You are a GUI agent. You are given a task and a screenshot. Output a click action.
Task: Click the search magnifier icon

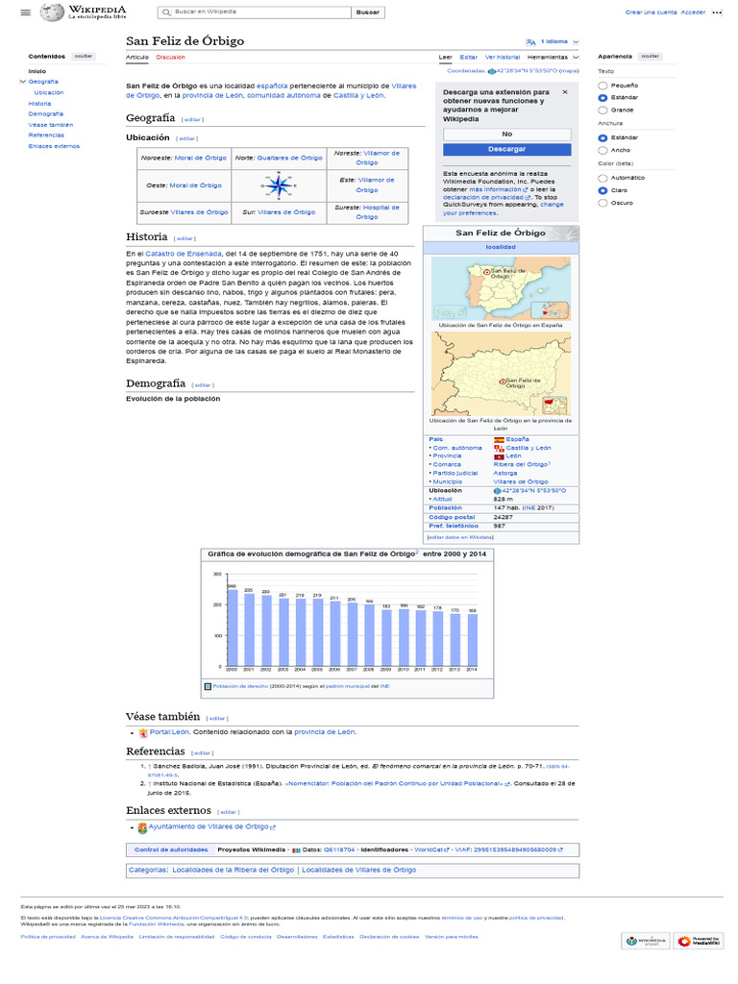coord(166,12)
